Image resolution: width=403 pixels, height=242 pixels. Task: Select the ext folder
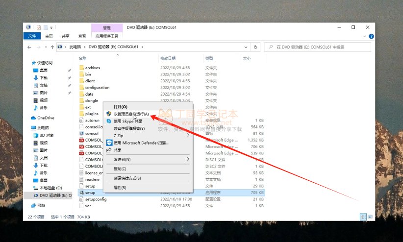coord(88,107)
